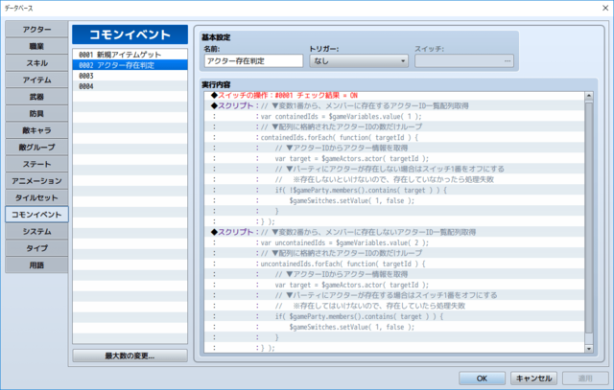Click line uncontainedIds.forEach( function( targetId )

[x=394, y=264]
